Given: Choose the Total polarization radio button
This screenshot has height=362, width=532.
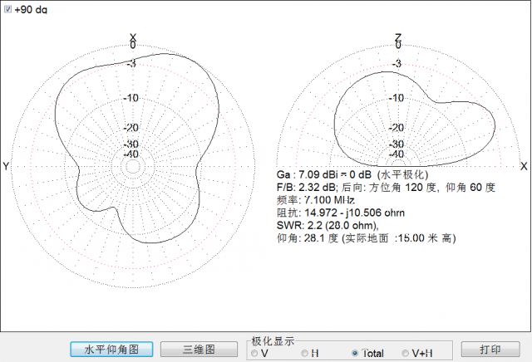Looking at the screenshot, I should click(x=355, y=353).
